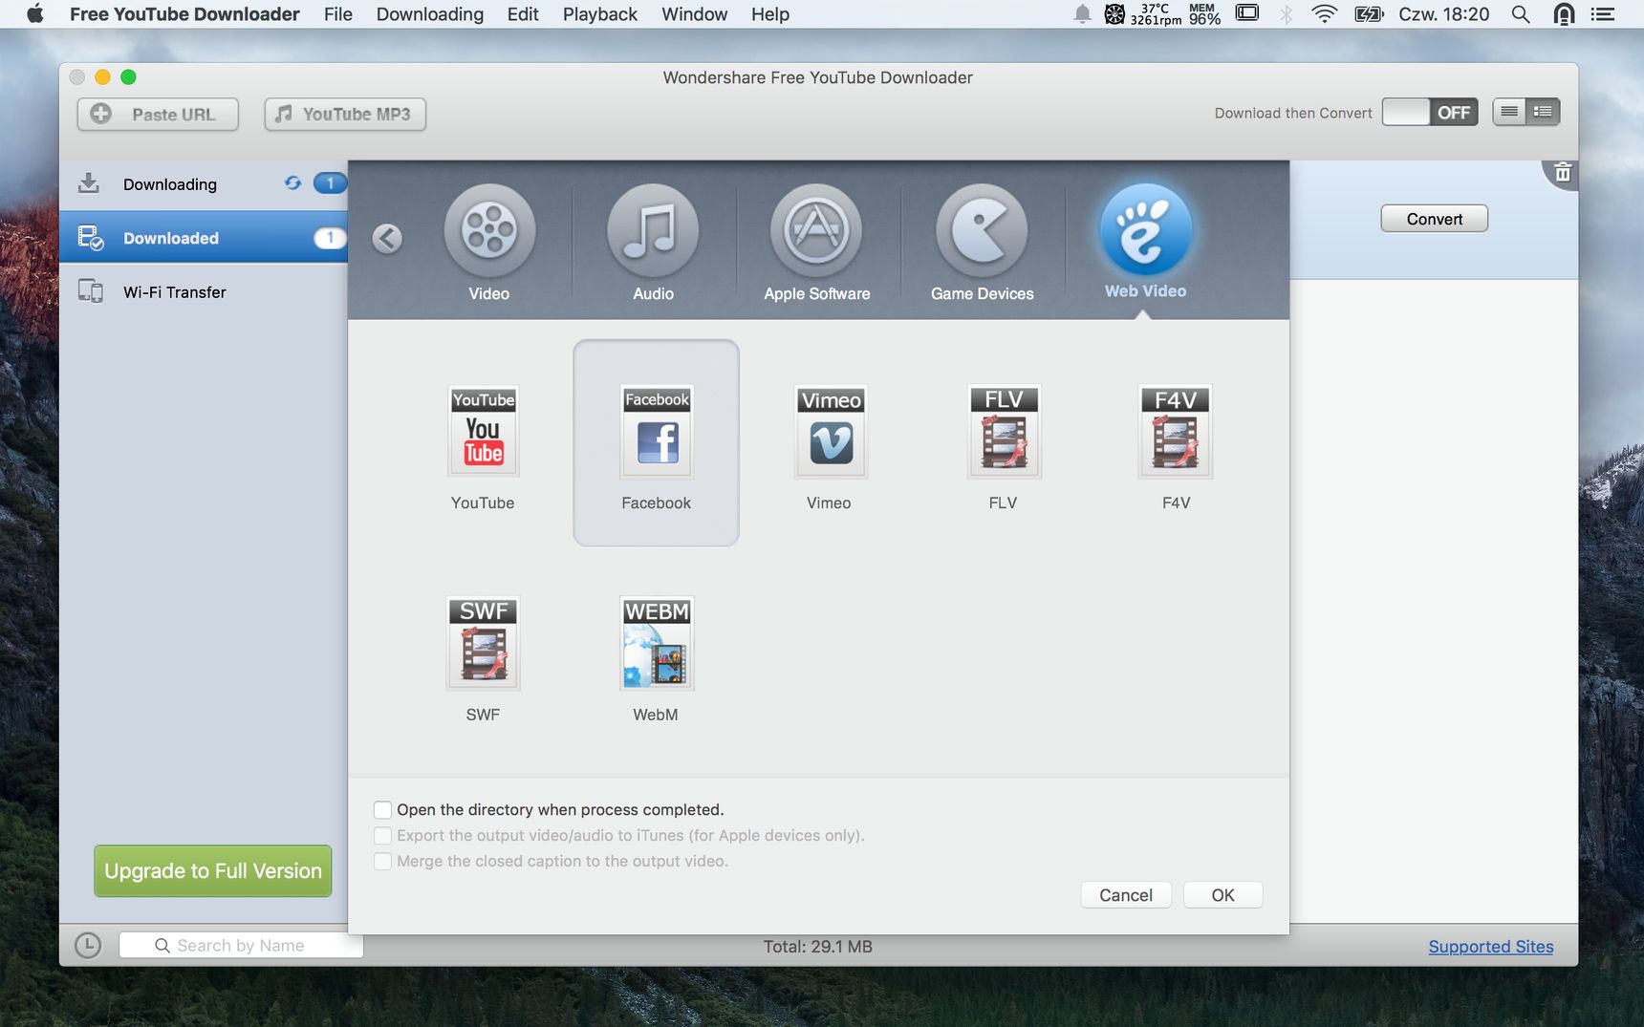The image size is (1644, 1027).
Task: Click the refresh icon beside Downloading
Action: point(292,182)
